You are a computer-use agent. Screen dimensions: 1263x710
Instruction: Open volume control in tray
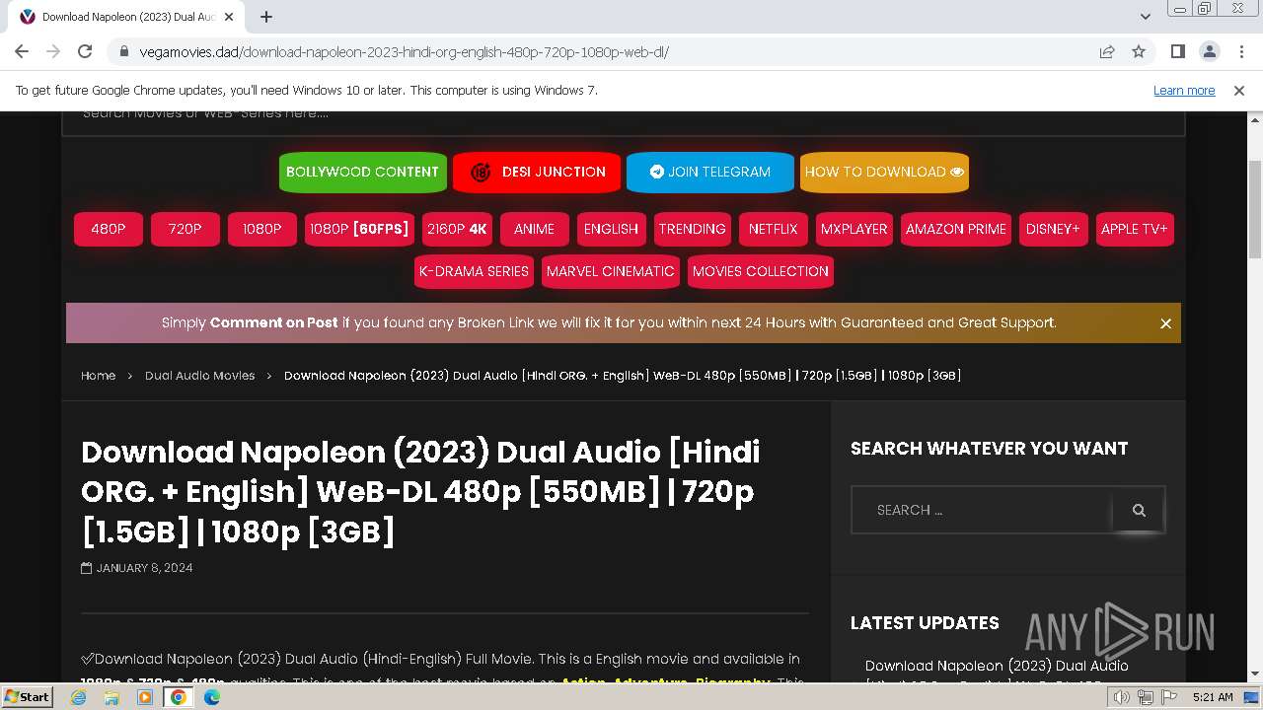(1122, 697)
